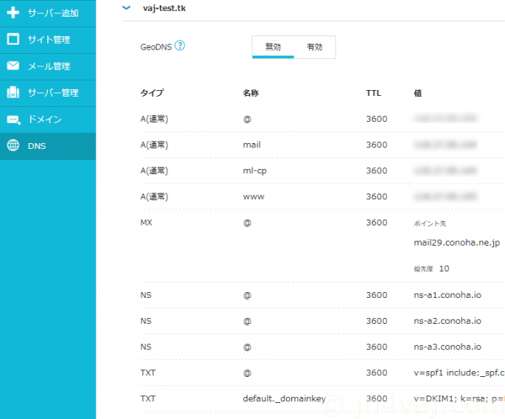
Task: Click the DNS globe icon
Action: 13,146
